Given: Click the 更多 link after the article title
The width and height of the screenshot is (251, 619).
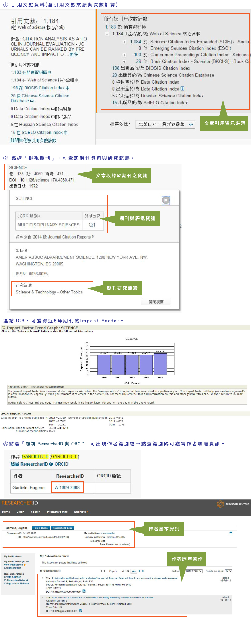Looking at the screenshot, I should point(74,54).
